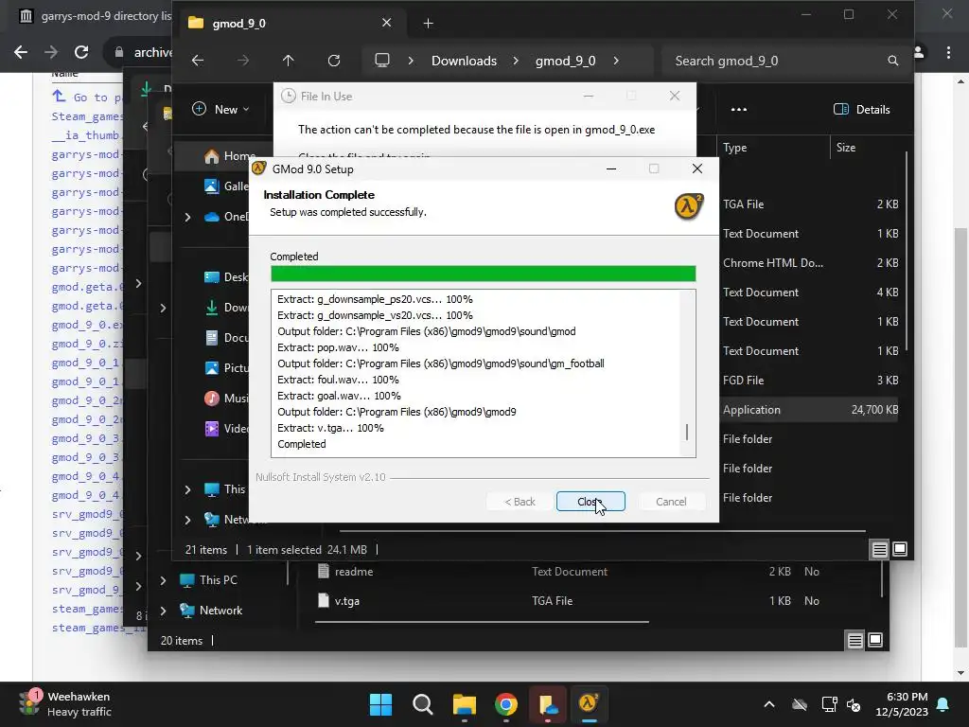Open Windows taskbar search

click(423, 704)
